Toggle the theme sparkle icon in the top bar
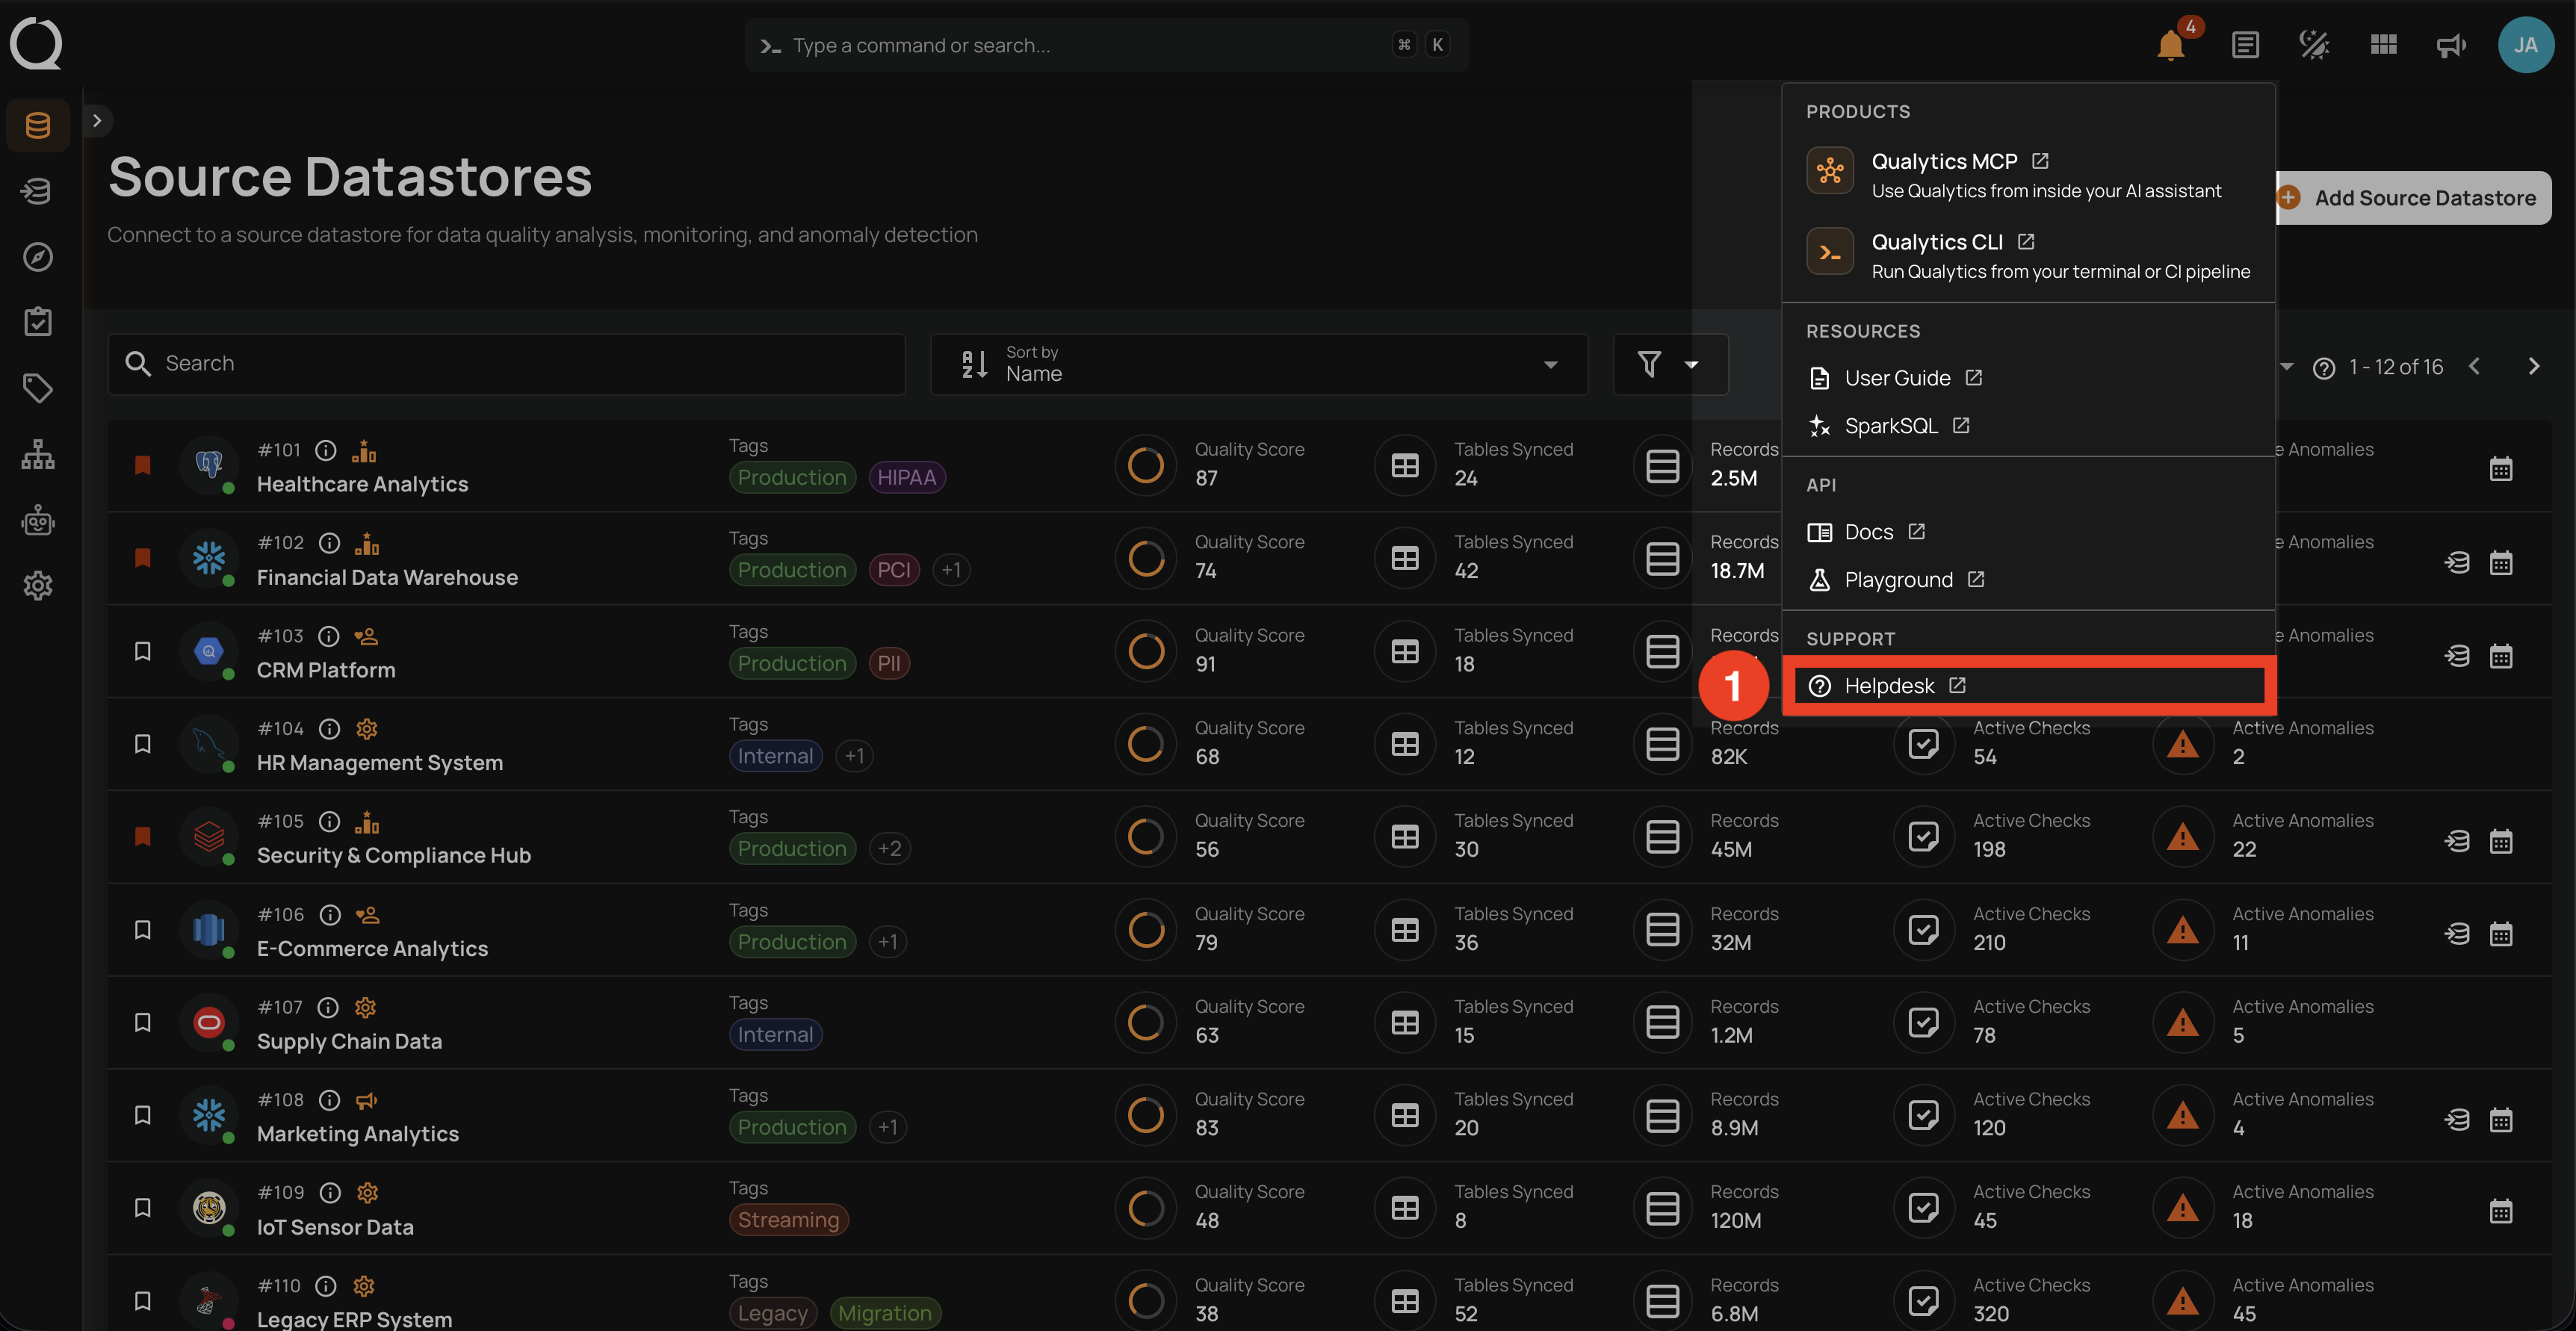Screen dimensions: 2576x1331 (x=2314, y=45)
